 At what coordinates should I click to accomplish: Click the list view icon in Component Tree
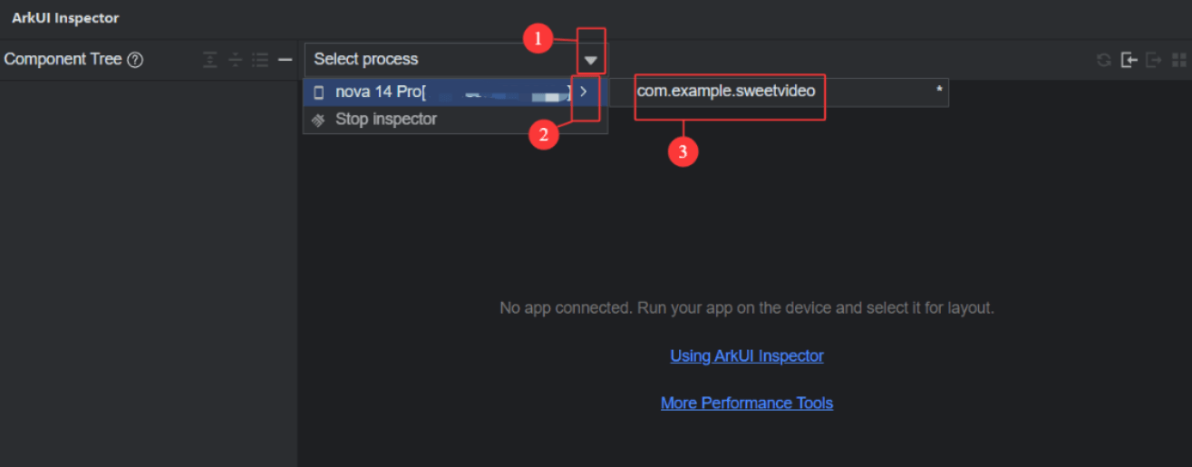pyautogui.click(x=260, y=60)
